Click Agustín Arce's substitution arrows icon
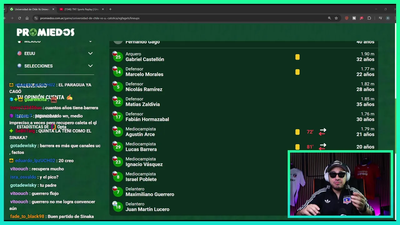The width and height of the screenshot is (400, 225). [322, 132]
